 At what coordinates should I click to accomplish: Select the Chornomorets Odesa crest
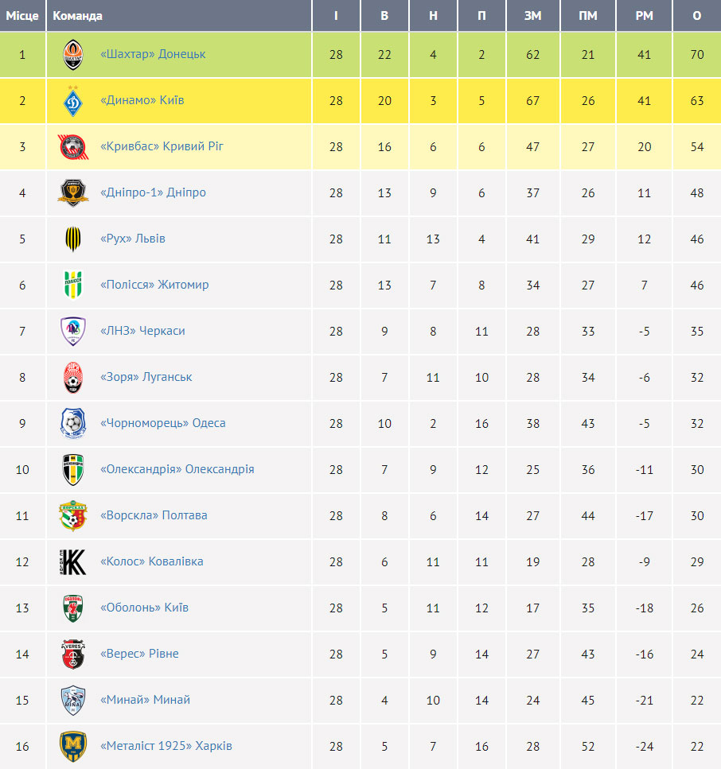[73, 423]
